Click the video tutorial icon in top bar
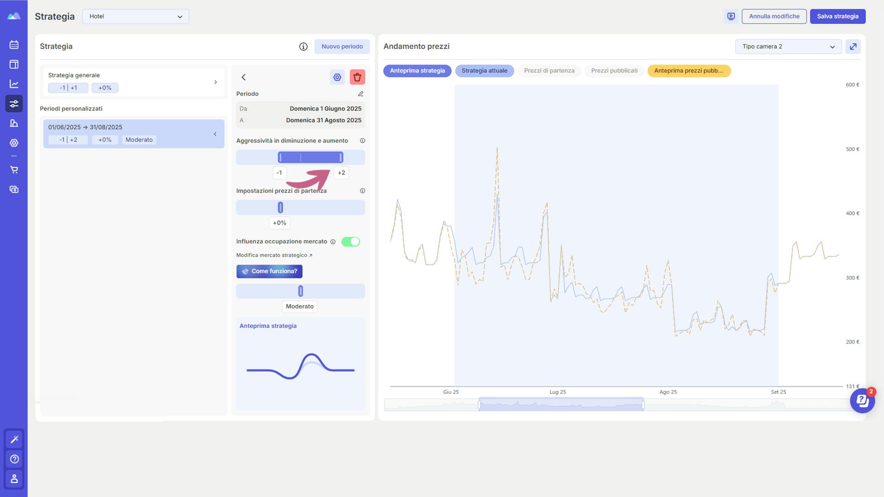Screen dimensions: 884x497 click(x=731, y=17)
